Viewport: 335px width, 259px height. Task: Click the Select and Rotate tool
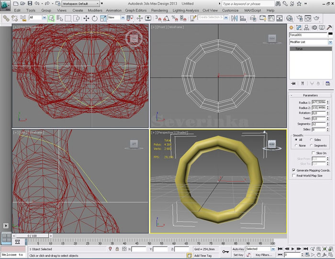tap(95, 18)
